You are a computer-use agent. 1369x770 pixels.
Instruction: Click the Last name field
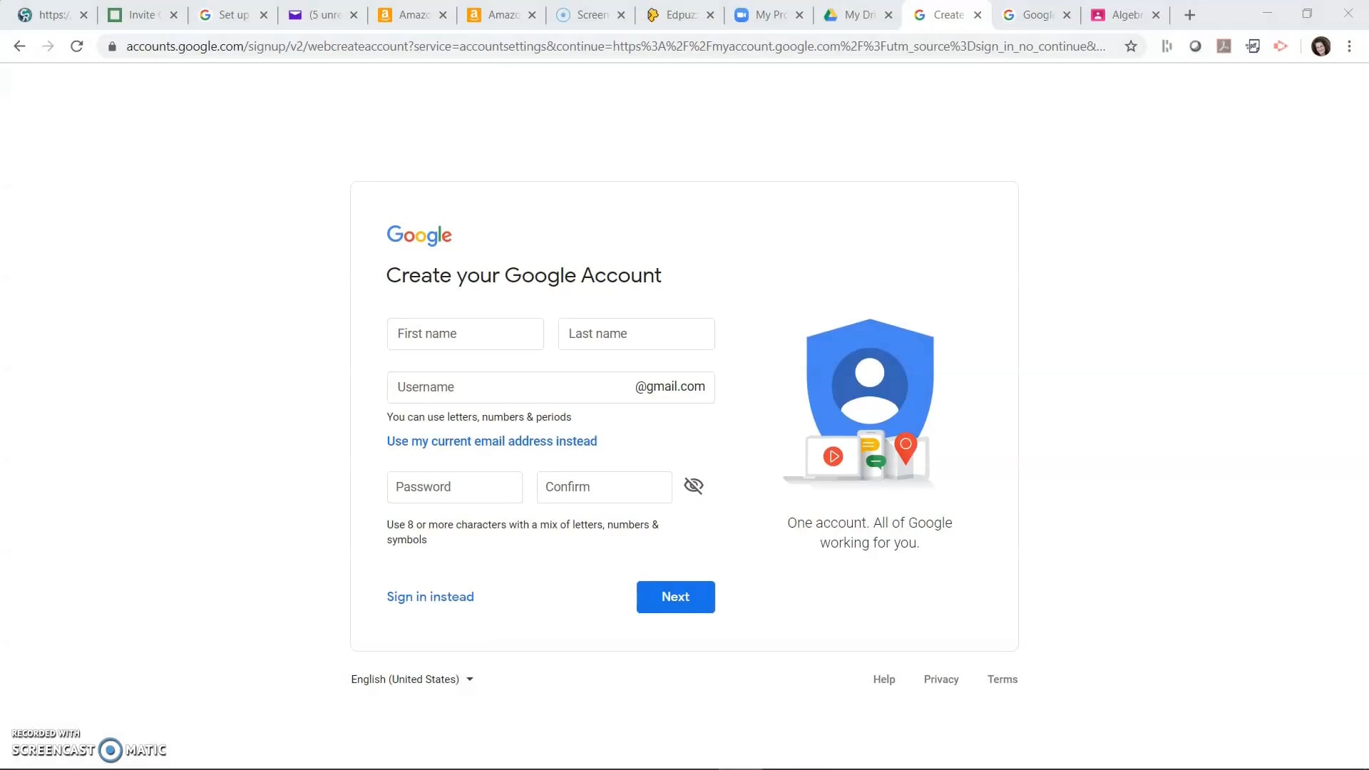[636, 334]
